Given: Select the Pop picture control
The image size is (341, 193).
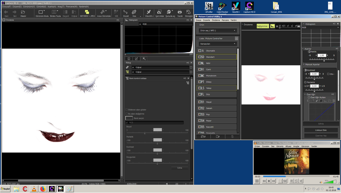Looking at the screenshot, I should coord(216,114).
